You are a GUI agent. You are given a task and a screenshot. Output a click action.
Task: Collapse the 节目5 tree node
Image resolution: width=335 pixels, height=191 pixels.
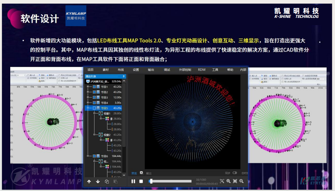(88, 108)
